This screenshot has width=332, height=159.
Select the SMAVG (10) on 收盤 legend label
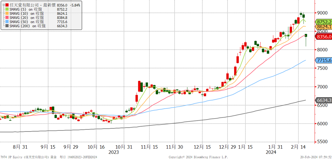[x=27, y=14]
